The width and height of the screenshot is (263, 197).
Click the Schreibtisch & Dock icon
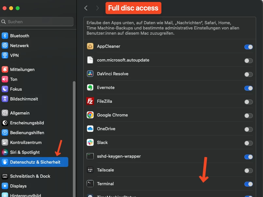click(x=5, y=176)
